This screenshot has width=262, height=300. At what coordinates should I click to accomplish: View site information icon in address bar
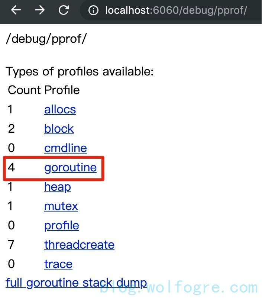tap(93, 10)
